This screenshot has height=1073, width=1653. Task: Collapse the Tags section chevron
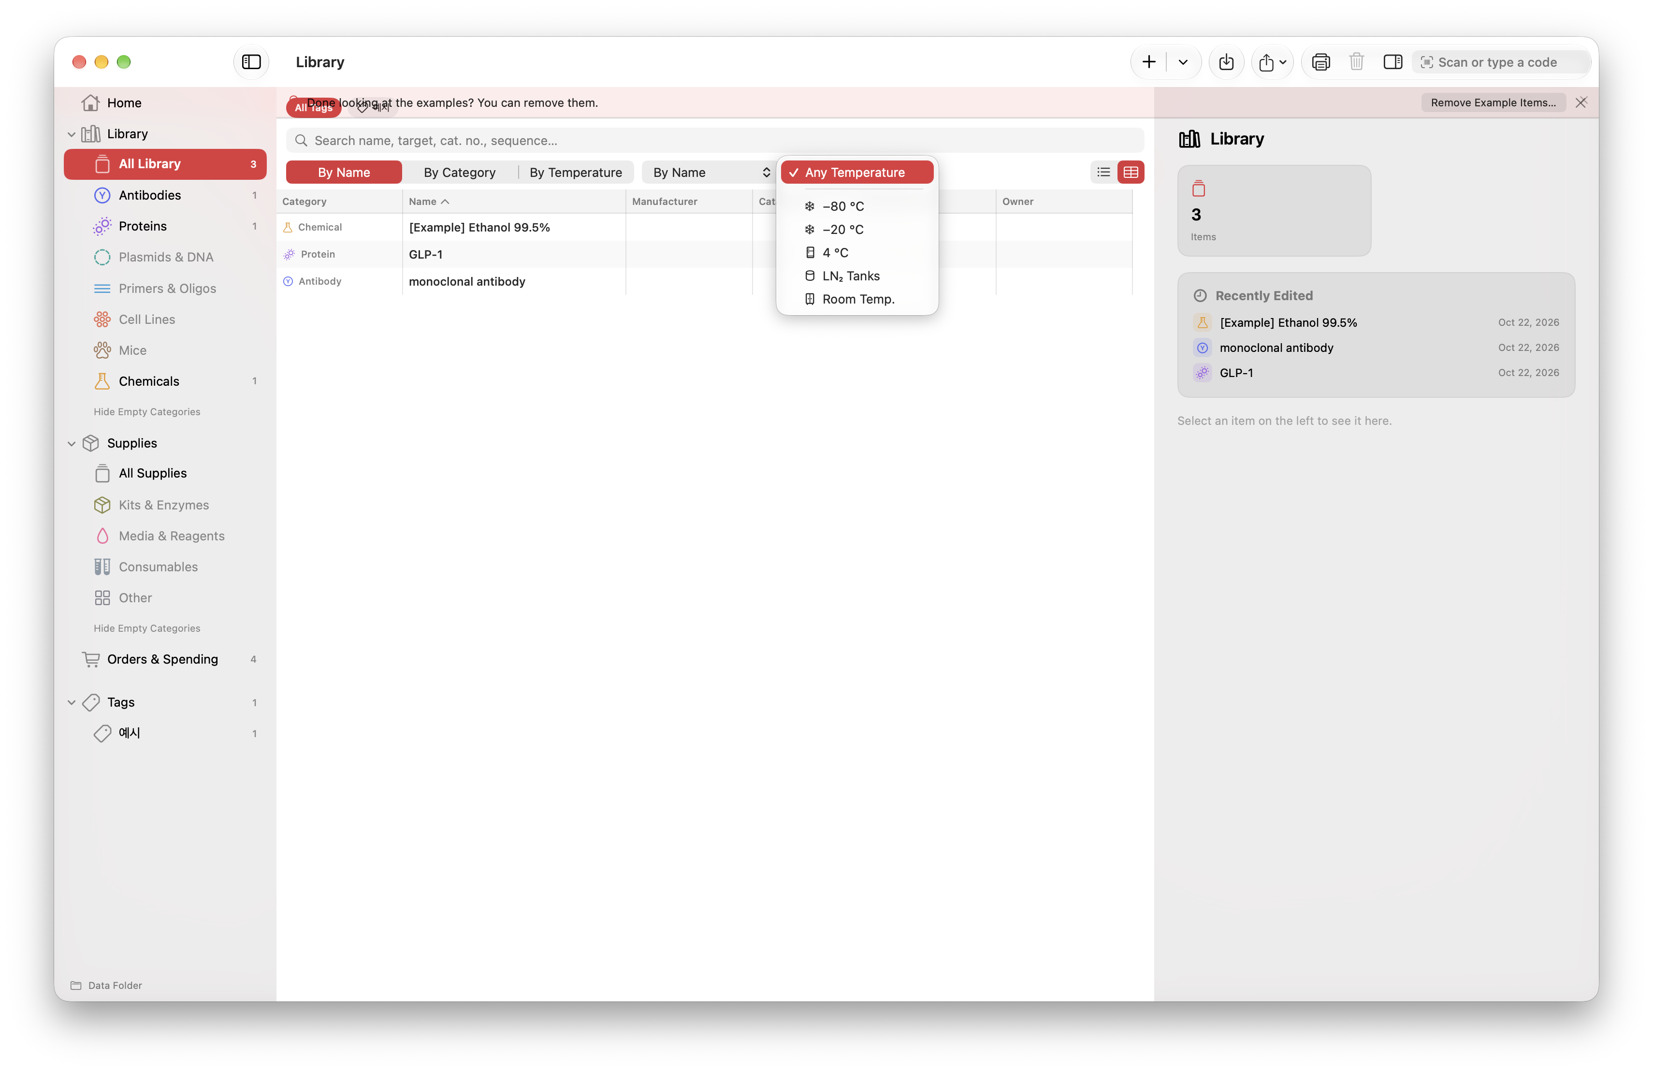(x=72, y=702)
